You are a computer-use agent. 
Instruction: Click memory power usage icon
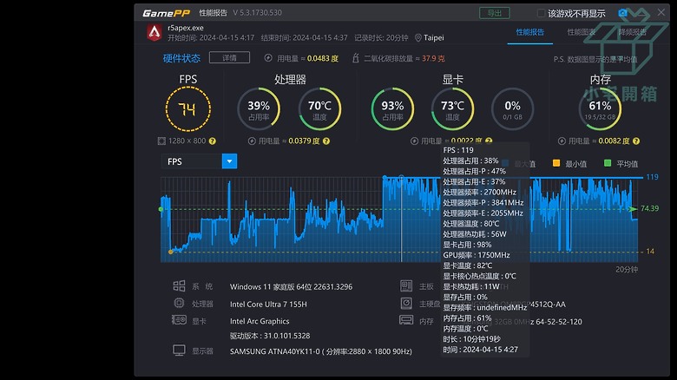coord(562,141)
